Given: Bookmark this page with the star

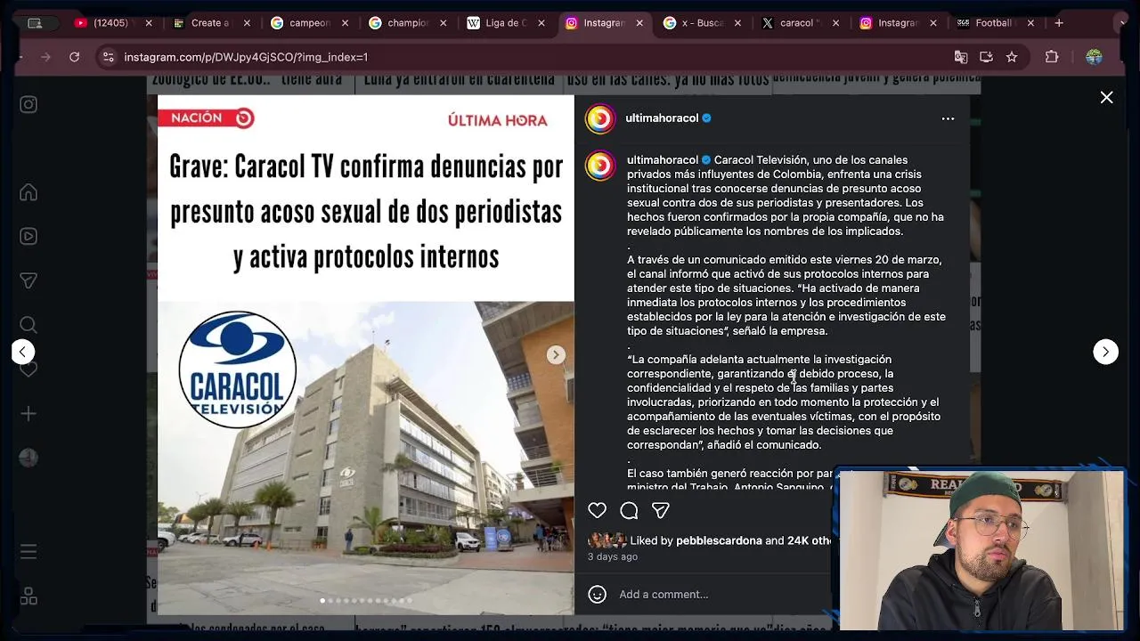Looking at the screenshot, I should [1012, 57].
